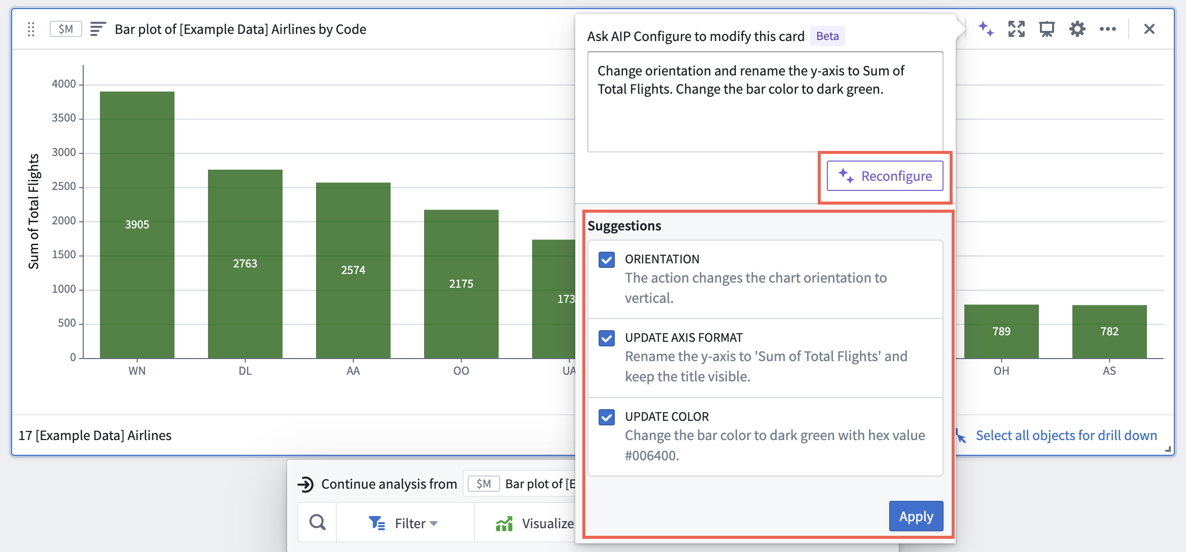This screenshot has height=552, width=1186.
Task: Click into the AIP Configure prompt text box
Action: point(765,102)
